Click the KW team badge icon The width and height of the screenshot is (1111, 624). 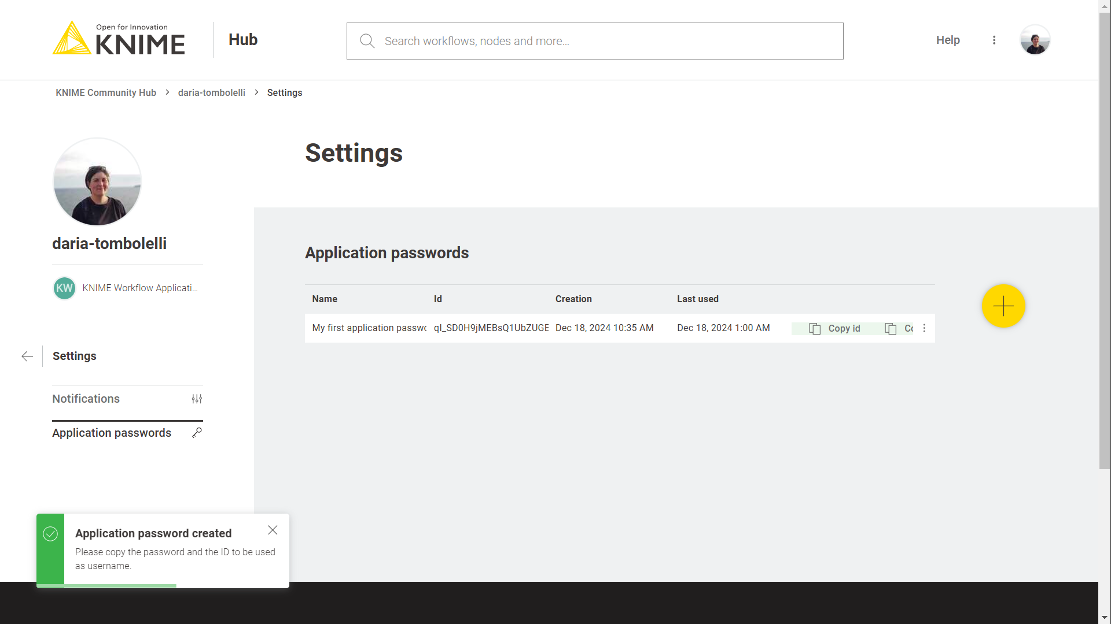pos(64,288)
